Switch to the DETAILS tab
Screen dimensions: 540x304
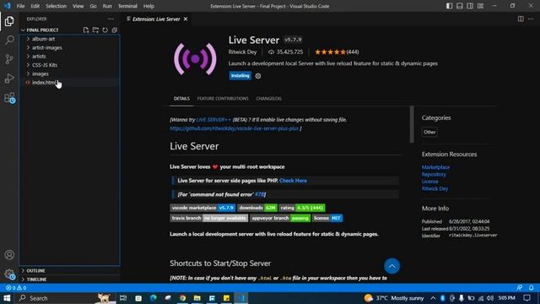(181, 99)
